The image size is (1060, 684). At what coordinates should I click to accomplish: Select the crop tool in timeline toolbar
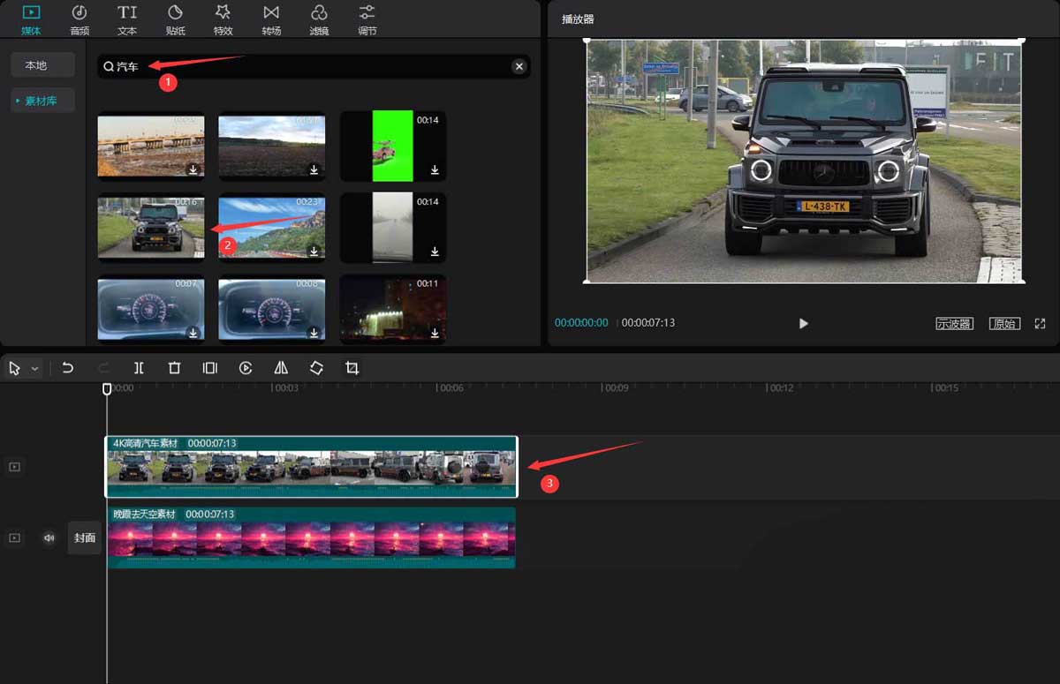click(x=352, y=368)
